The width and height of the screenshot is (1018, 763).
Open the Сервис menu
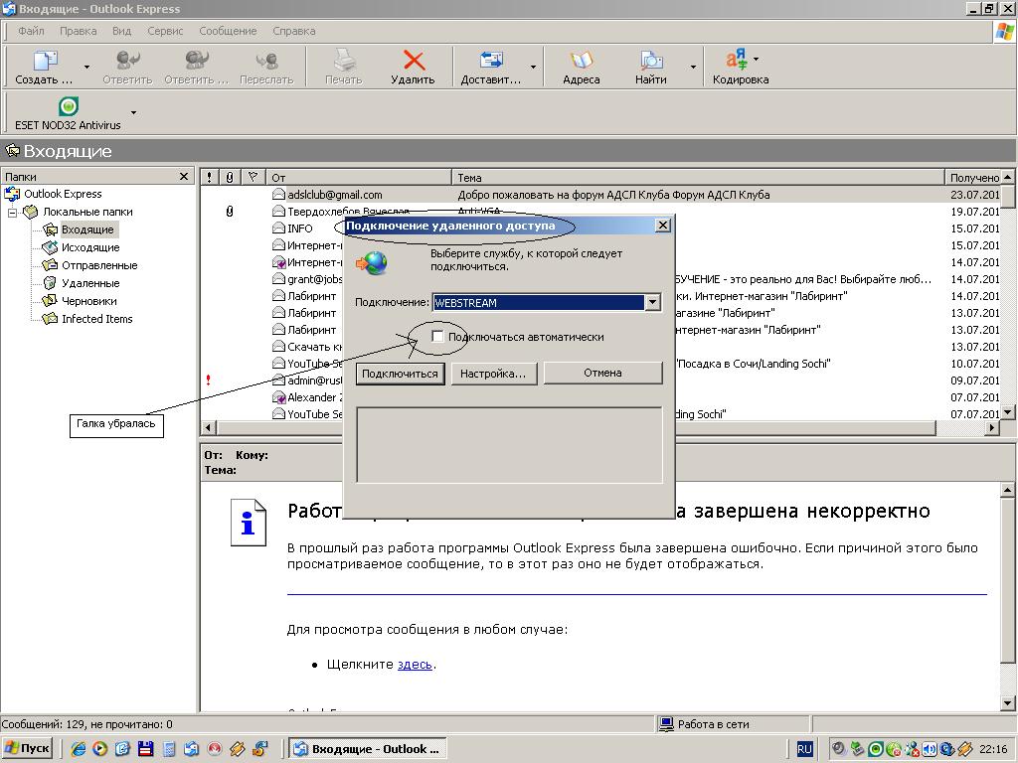pyautogui.click(x=165, y=31)
